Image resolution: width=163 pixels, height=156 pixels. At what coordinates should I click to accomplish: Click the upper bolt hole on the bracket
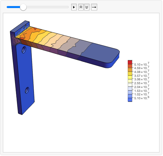tap(24, 50)
